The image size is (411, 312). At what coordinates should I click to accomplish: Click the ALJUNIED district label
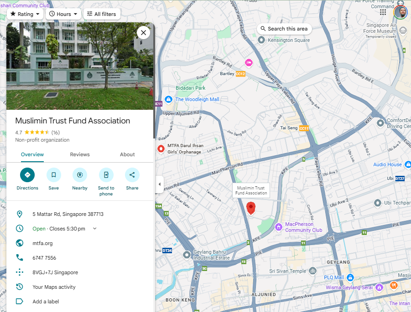[x=263, y=294]
